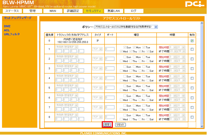Click the 保存 save button
Screen dimensions: 207x136
107,125
